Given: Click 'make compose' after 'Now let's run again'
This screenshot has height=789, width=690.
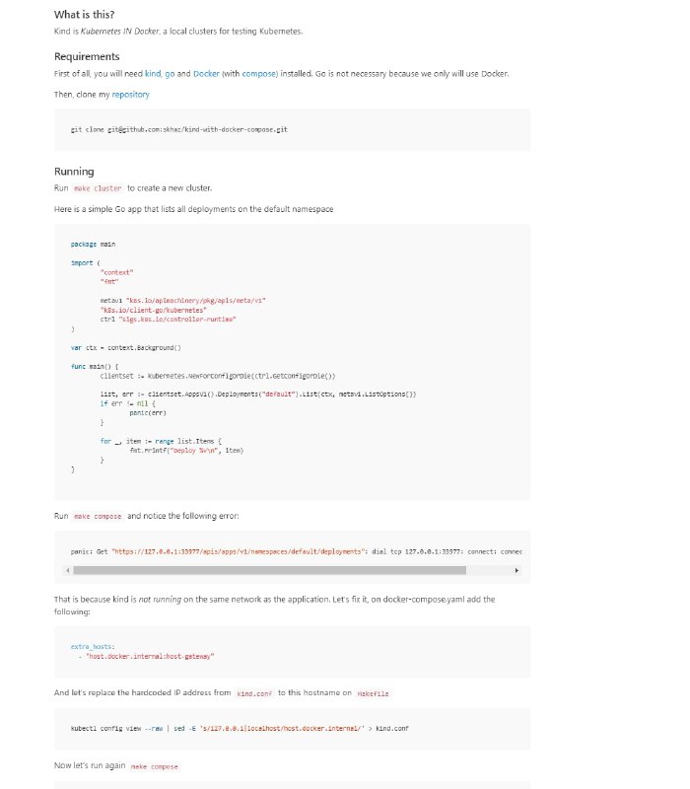Looking at the screenshot, I should (155, 766).
